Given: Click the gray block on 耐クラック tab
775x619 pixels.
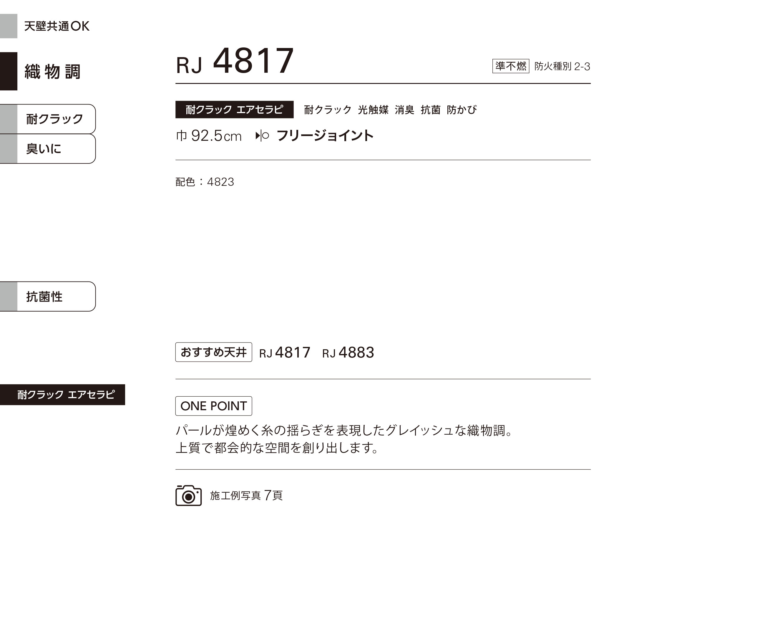Looking at the screenshot, I should point(9,119).
